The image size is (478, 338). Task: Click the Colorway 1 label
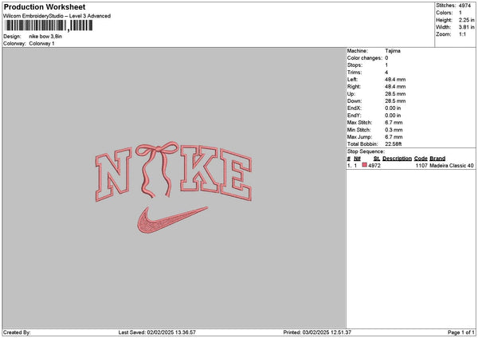pos(41,43)
